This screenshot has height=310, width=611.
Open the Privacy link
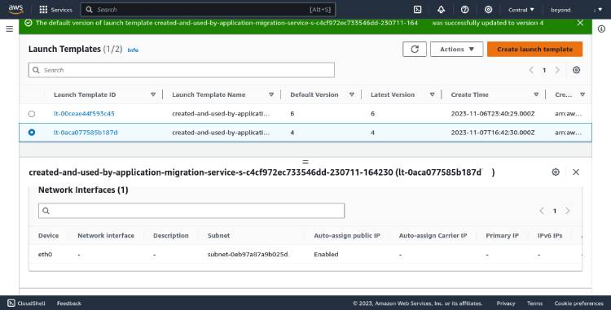click(506, 303)
